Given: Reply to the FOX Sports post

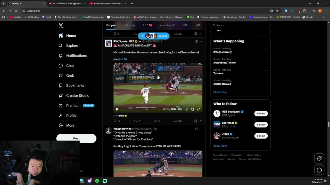Looking at the screenshot, I should [117, 121].
